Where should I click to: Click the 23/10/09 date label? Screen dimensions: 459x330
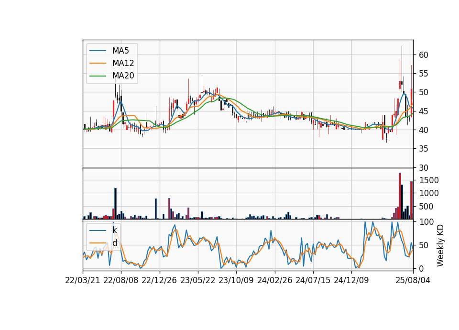tap(236, 280)
